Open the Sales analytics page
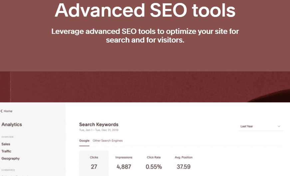Image resolution: width=290 pixels, height=176 pixels. [x=6, y=144]
